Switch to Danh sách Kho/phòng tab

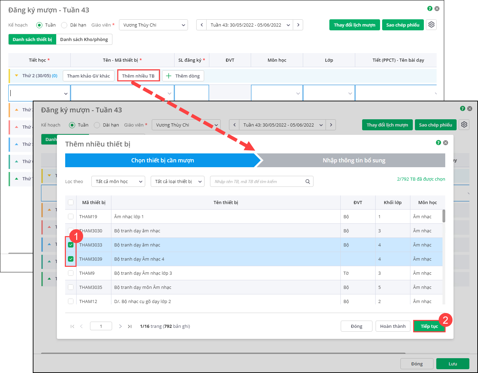84,39
